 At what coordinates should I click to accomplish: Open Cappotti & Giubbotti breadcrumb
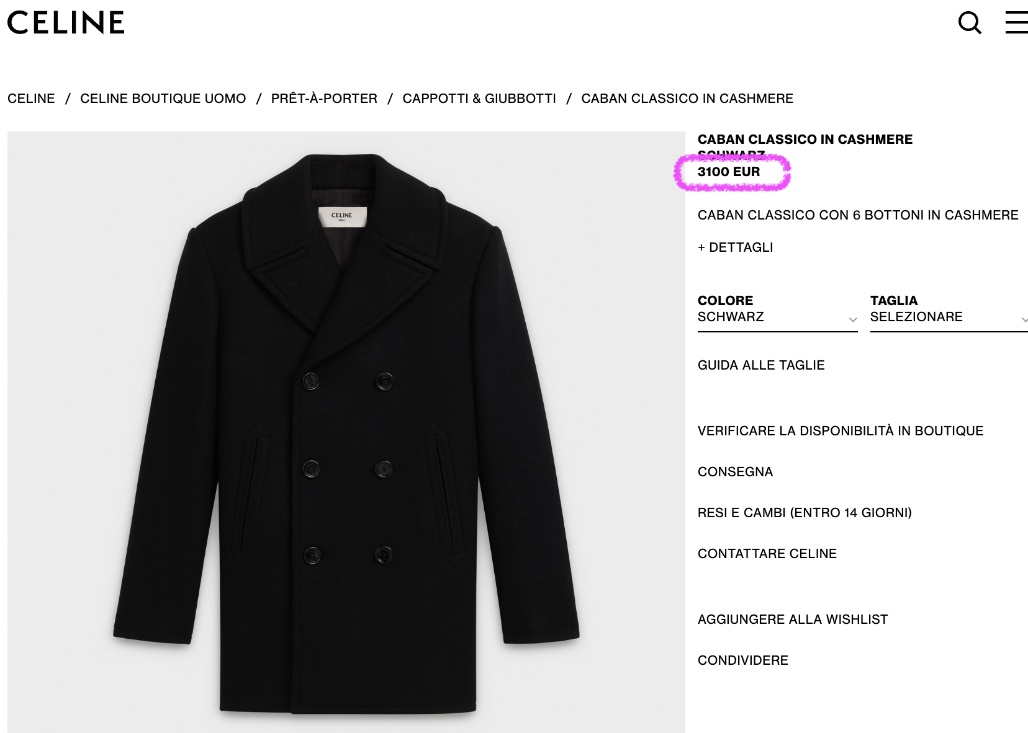[x=479, y=99]
